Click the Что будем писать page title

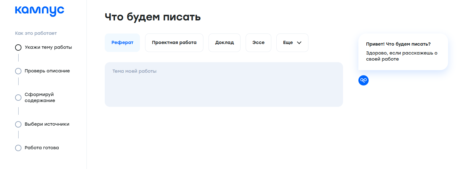[153, 17]
